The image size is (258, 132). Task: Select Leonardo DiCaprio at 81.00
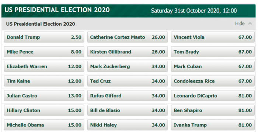[x=213, y=96]
